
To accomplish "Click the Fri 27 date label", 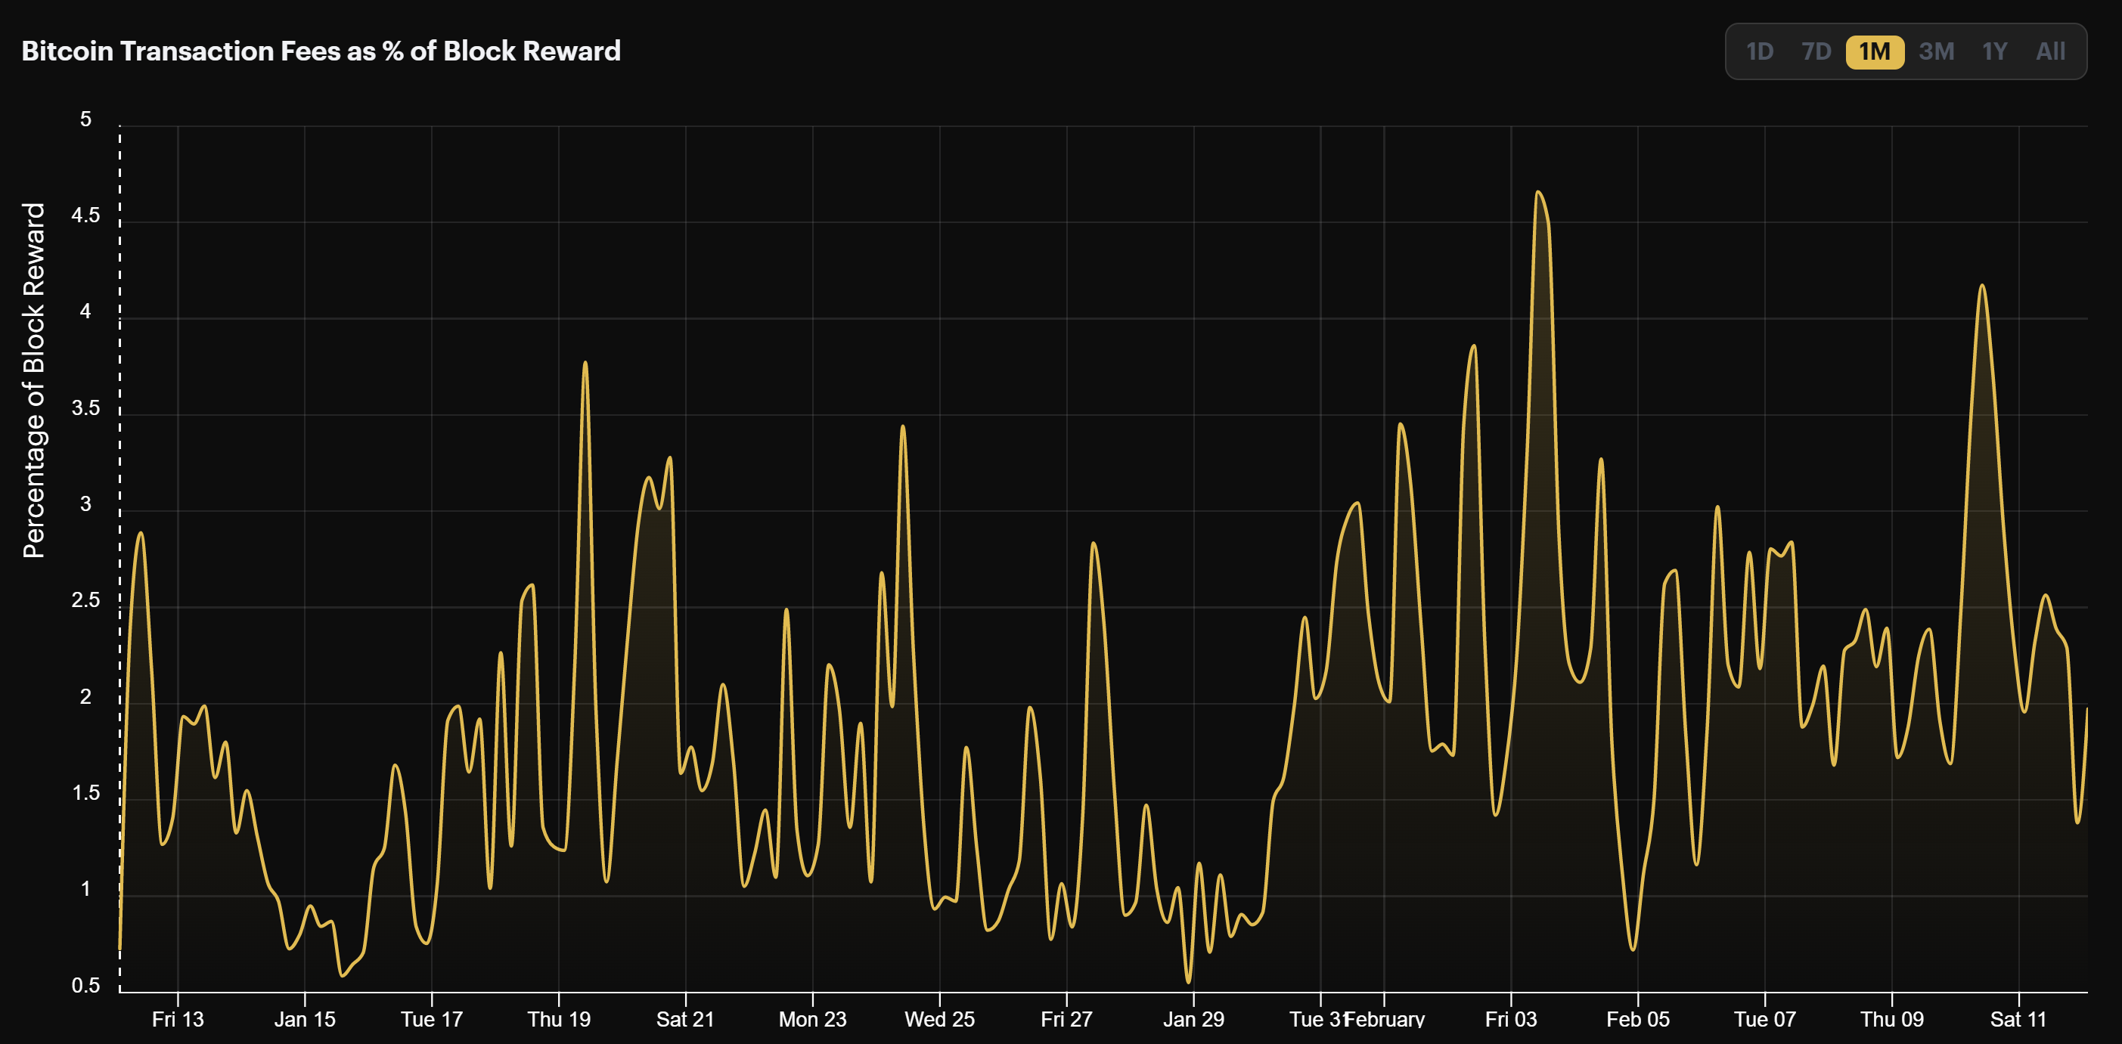I will tap(1066, 1019).
